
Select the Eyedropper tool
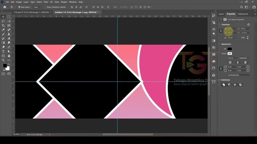pyautogui.click(x=3, y=30)
